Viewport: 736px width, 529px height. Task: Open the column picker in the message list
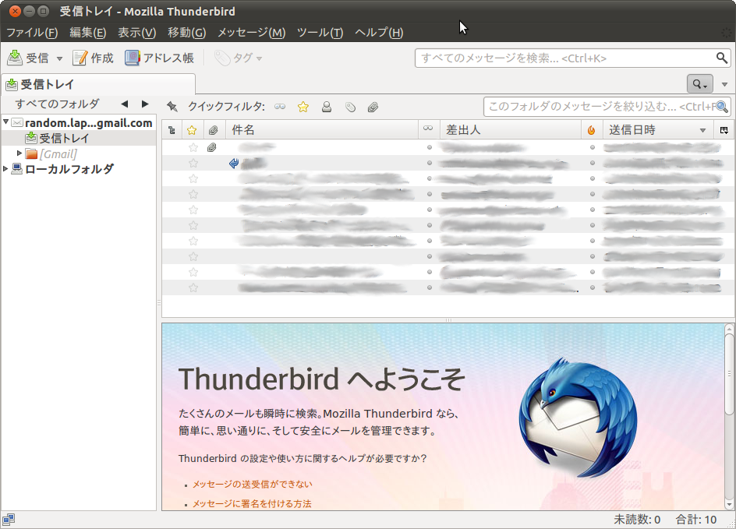click(724, 130)
